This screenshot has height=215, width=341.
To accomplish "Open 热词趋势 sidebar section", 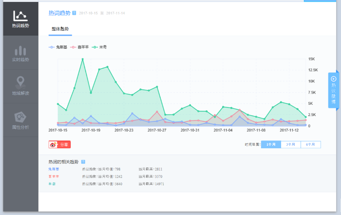I will pos(20,19).
